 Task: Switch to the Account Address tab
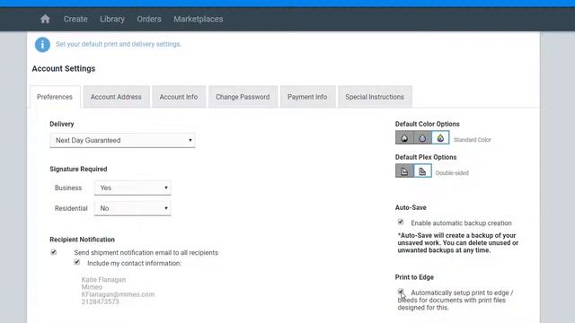(x=116, y=97)
